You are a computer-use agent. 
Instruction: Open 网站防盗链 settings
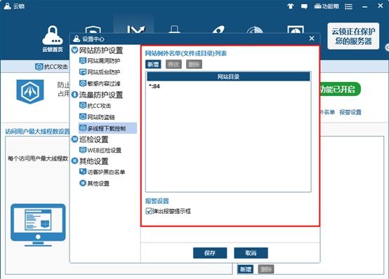(x=97, y=117)
